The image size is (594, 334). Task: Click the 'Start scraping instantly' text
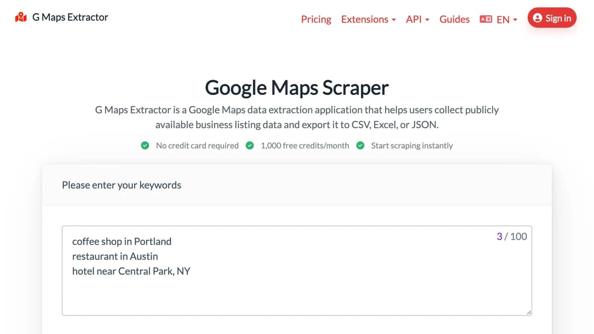(412, 145)
